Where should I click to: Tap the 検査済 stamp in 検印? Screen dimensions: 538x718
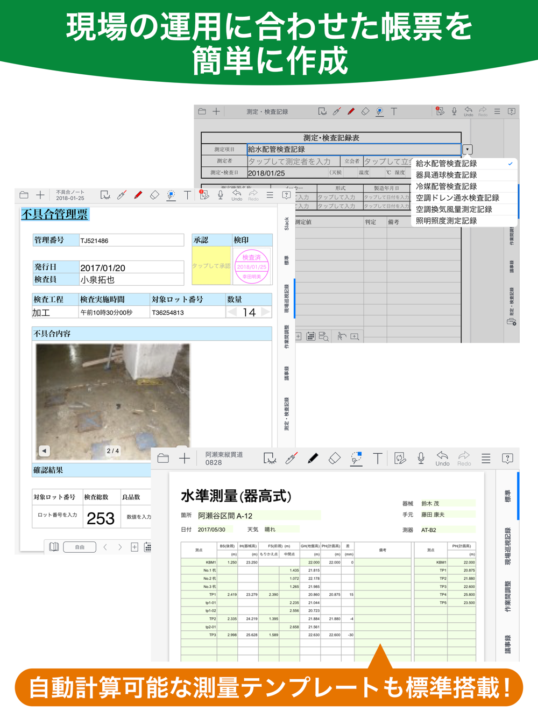[251, 266]
